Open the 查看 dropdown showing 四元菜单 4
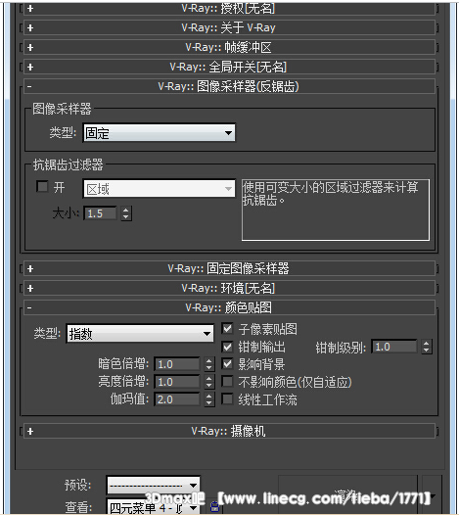This screenshot has width=459, height=515. [154, 507]
